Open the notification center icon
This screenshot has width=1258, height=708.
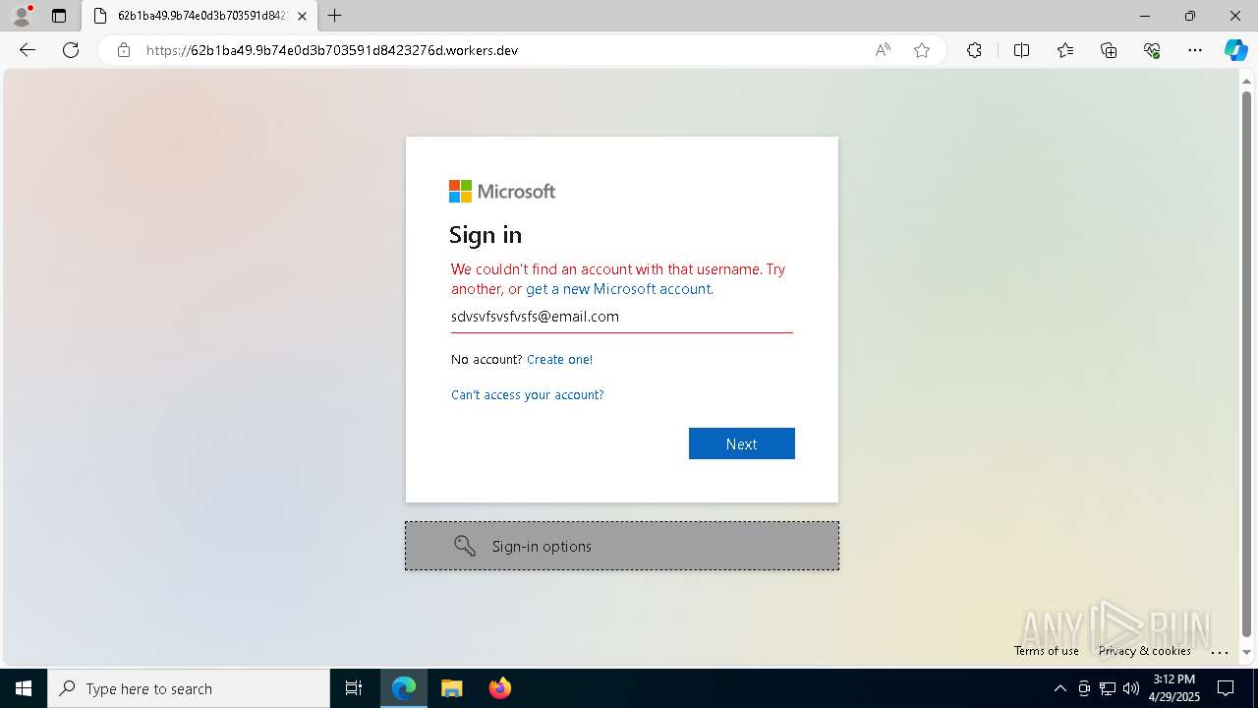tap(1226, 688)
